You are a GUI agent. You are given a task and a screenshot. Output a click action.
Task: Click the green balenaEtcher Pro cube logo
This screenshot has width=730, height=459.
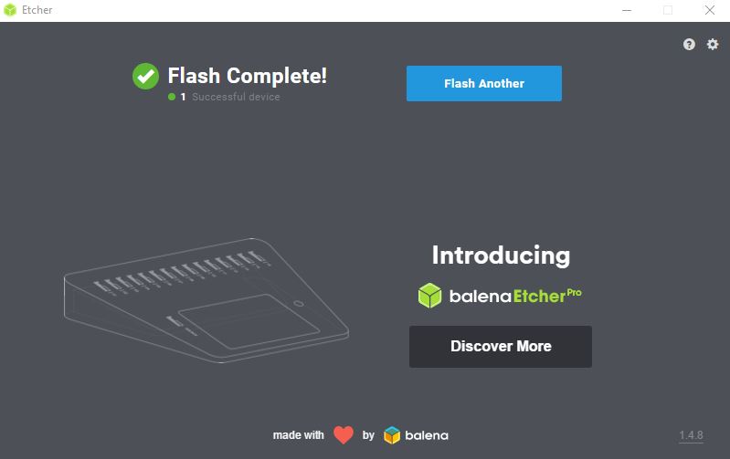[429, 296]
